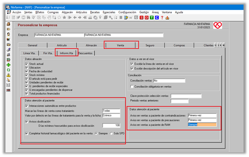Image resolution: width=249 pixels, height=157 pixels.
Task: Click the first Empresa name field
Action: 59,35
